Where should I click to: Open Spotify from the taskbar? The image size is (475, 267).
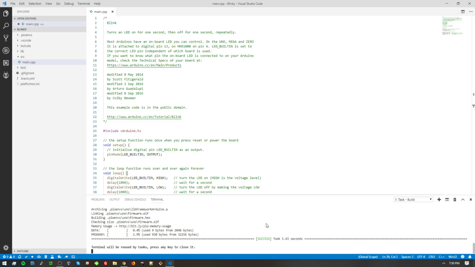[x=23, y=263]
